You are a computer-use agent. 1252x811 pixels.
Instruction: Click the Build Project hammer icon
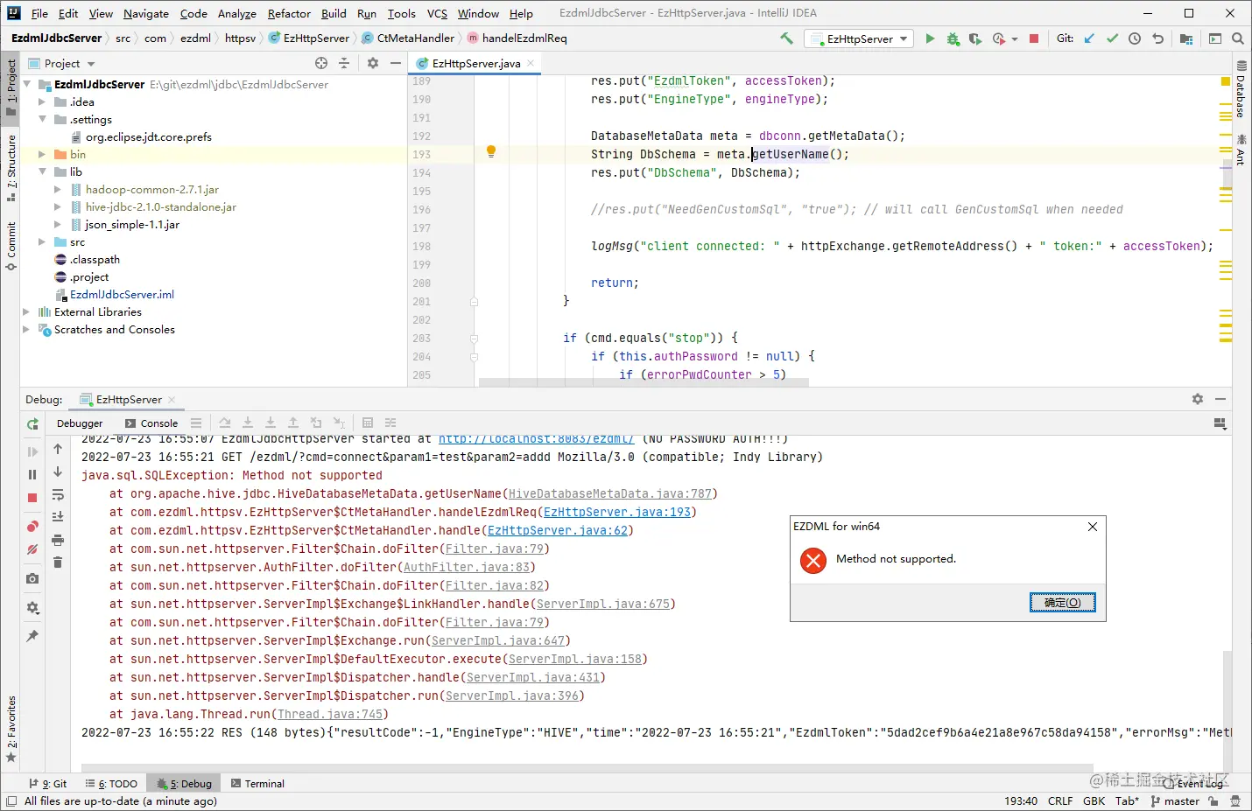click(786, 38)
